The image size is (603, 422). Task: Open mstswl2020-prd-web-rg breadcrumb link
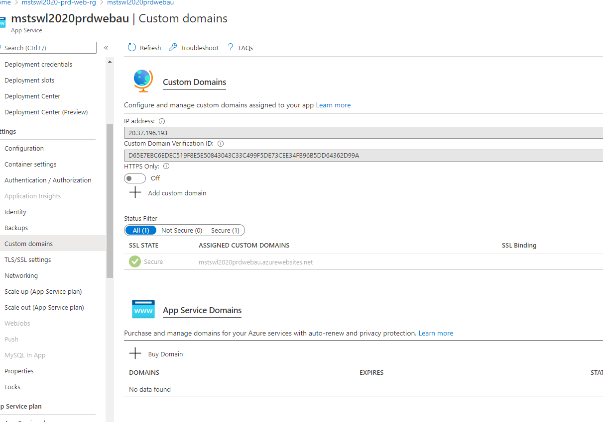tap(59, 2)
